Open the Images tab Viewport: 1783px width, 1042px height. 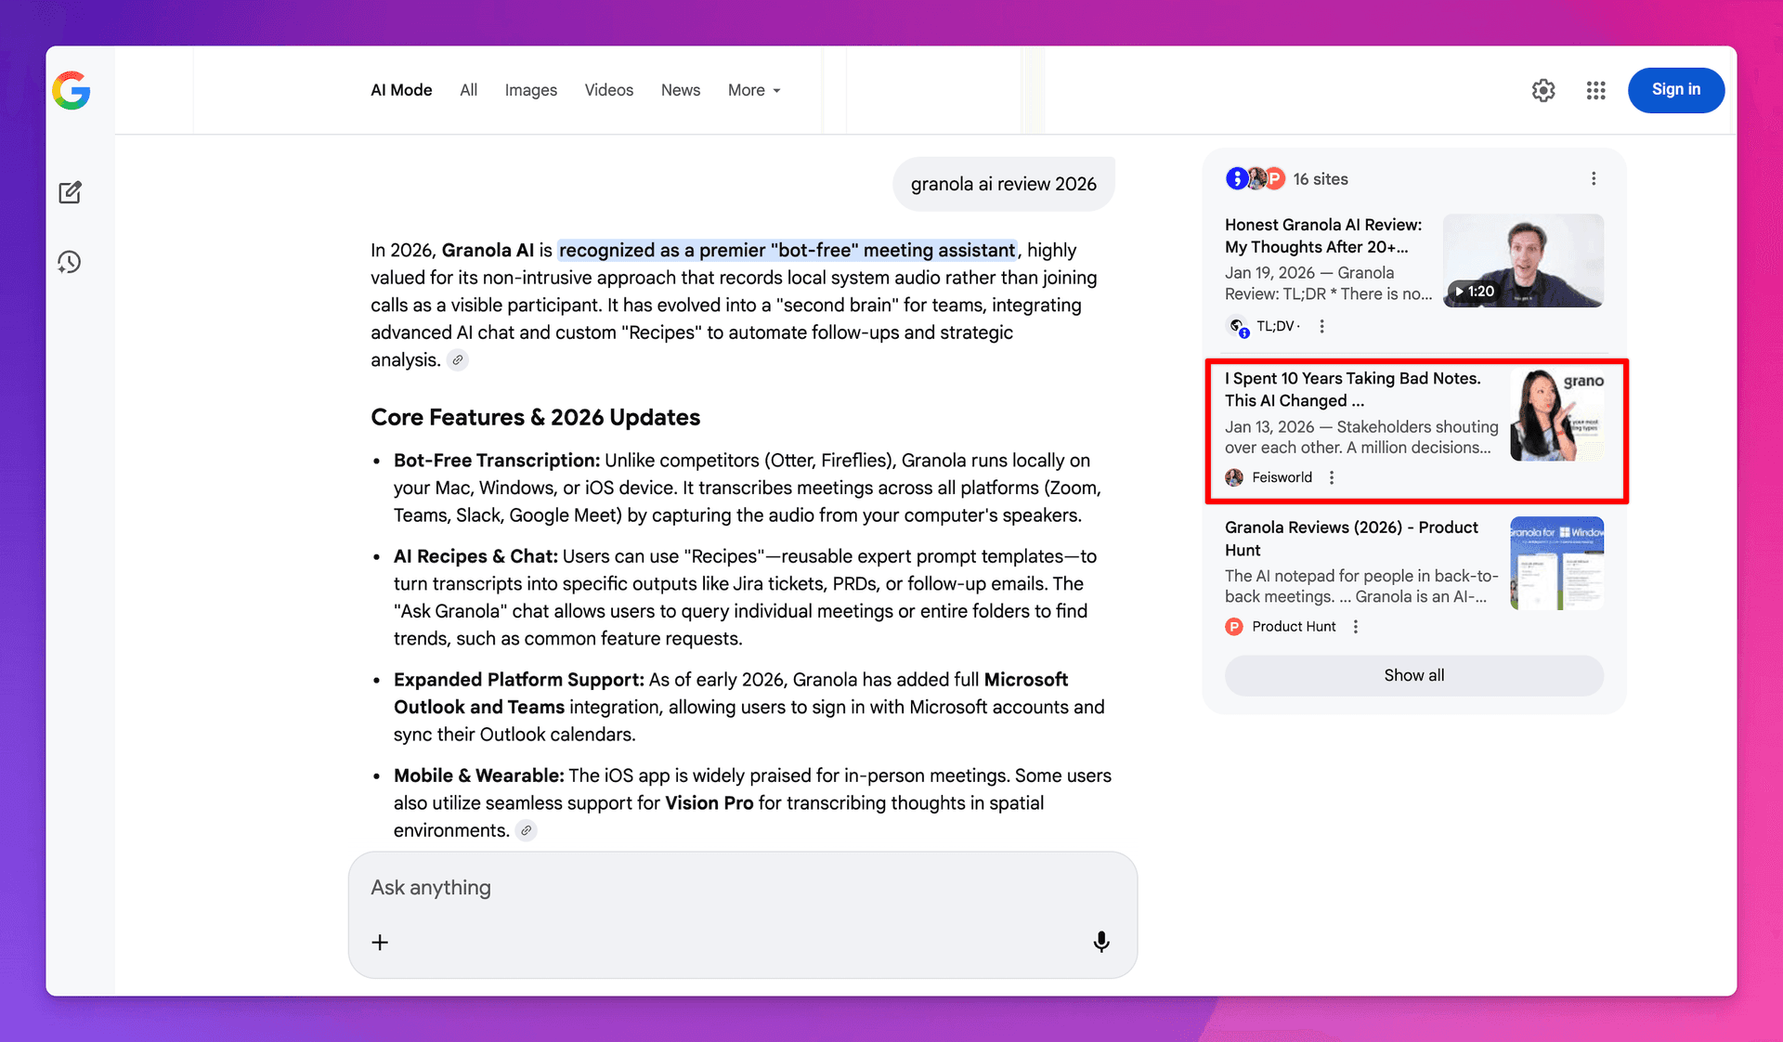[x=531, y=90]
